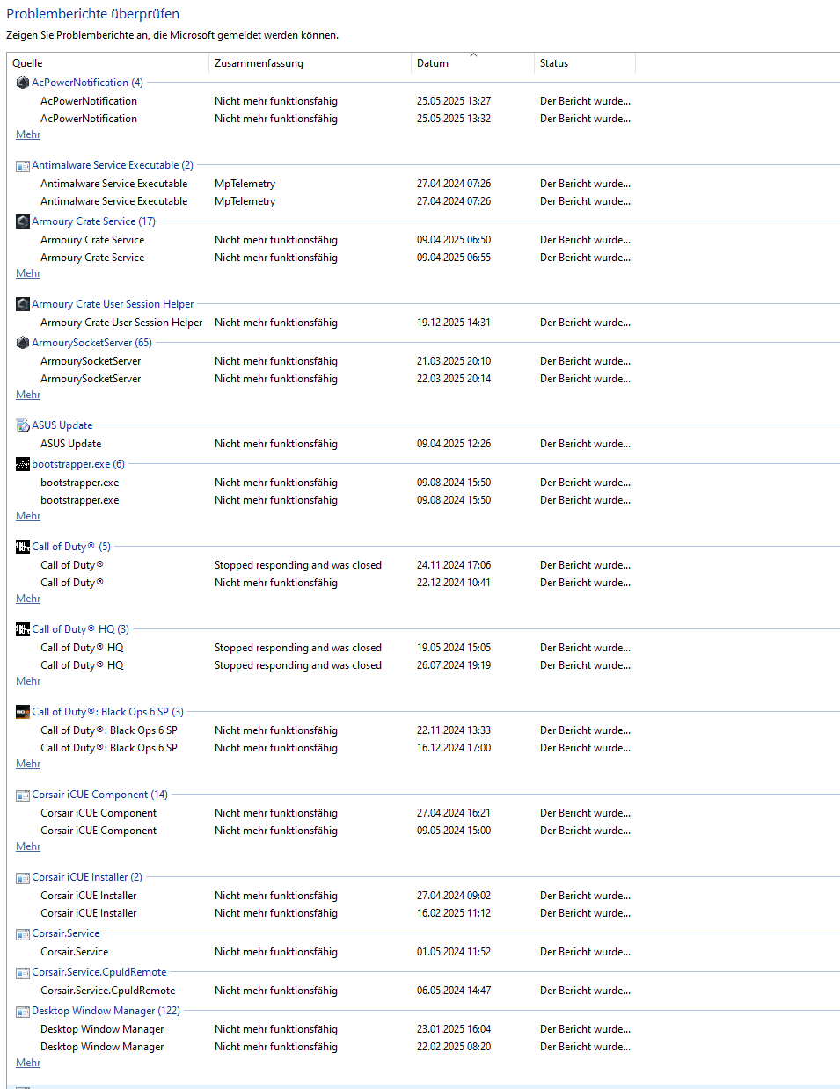Viewport: 840px width, 1089px height.
Task: Select Corsair.Service report from 01.05.2024 11:52
Action: tap(335, 952)
